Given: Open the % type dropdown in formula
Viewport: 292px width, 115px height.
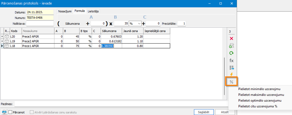Looking at the screenshot, I should 135,24.
